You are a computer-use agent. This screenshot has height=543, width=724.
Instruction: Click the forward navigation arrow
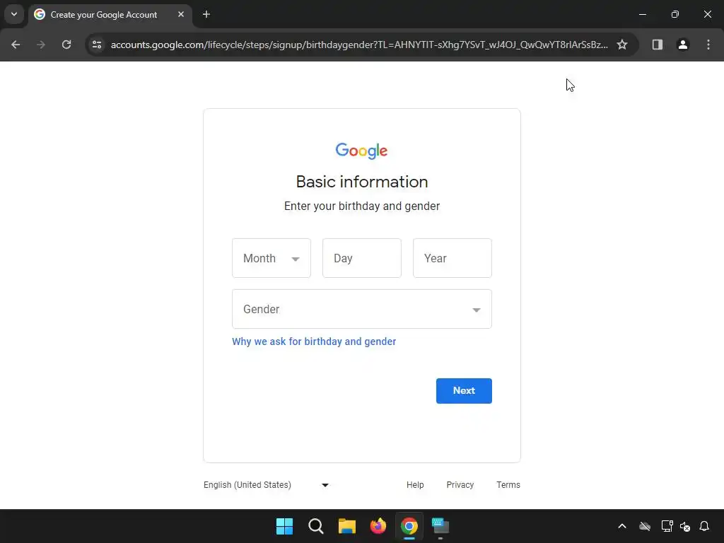click(41, 45)
